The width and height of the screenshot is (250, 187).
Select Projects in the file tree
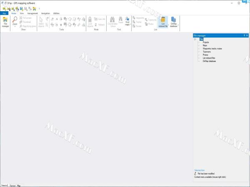206,42
